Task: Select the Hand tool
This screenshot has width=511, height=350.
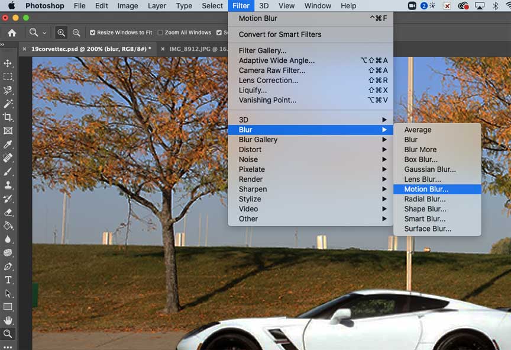Action: pos(8,320)
